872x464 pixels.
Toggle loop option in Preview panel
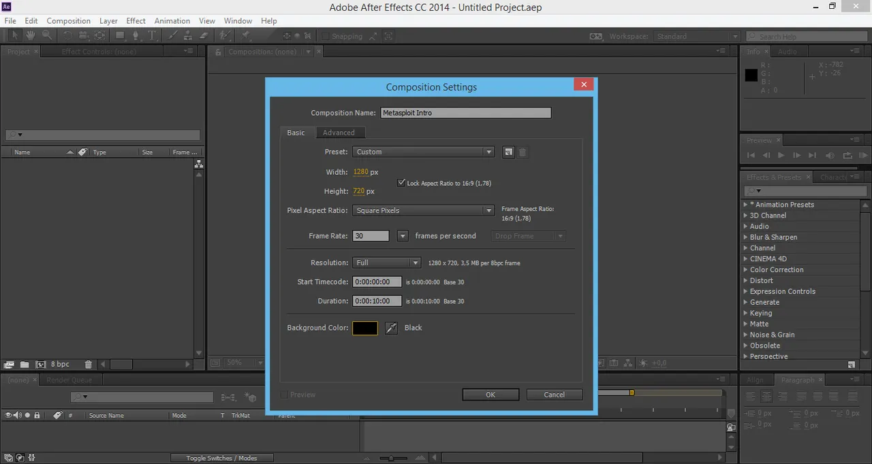coord(847,156)
